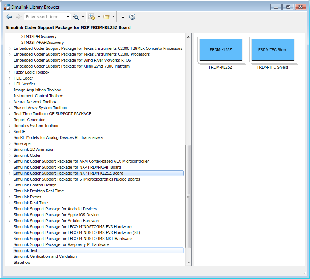Select Simulink Support Package for Raspberry Pi Hardware
This screenshot has width=310, height=279.
61,244
